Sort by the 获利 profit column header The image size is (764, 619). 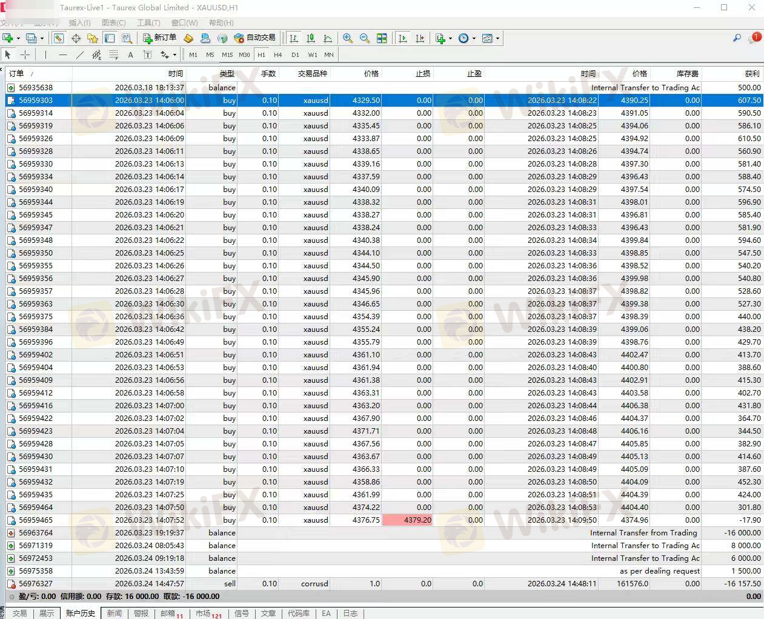click(x=751, y=73)
